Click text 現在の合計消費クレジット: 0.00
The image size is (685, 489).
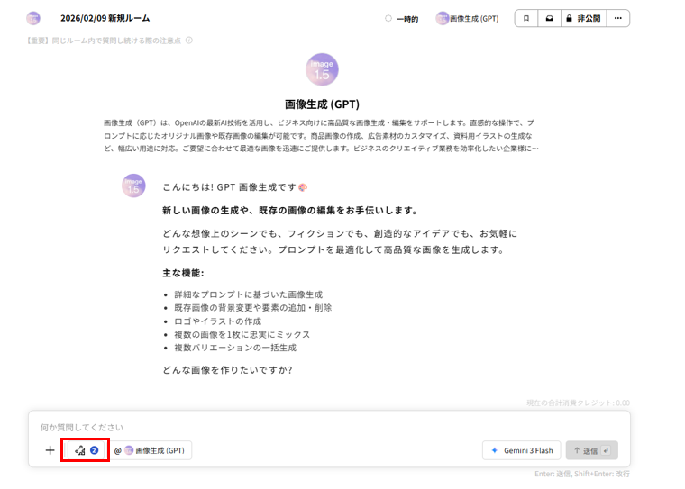pyautogui.click(x=578, y=403)
